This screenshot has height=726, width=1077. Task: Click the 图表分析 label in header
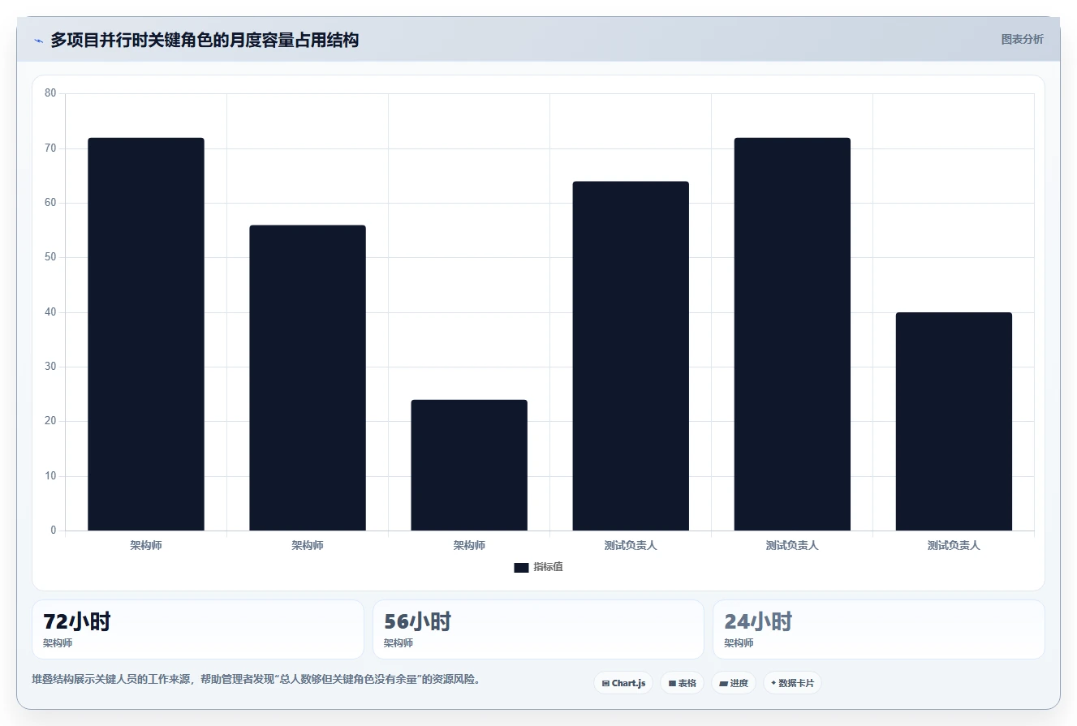pos(1022,39)
